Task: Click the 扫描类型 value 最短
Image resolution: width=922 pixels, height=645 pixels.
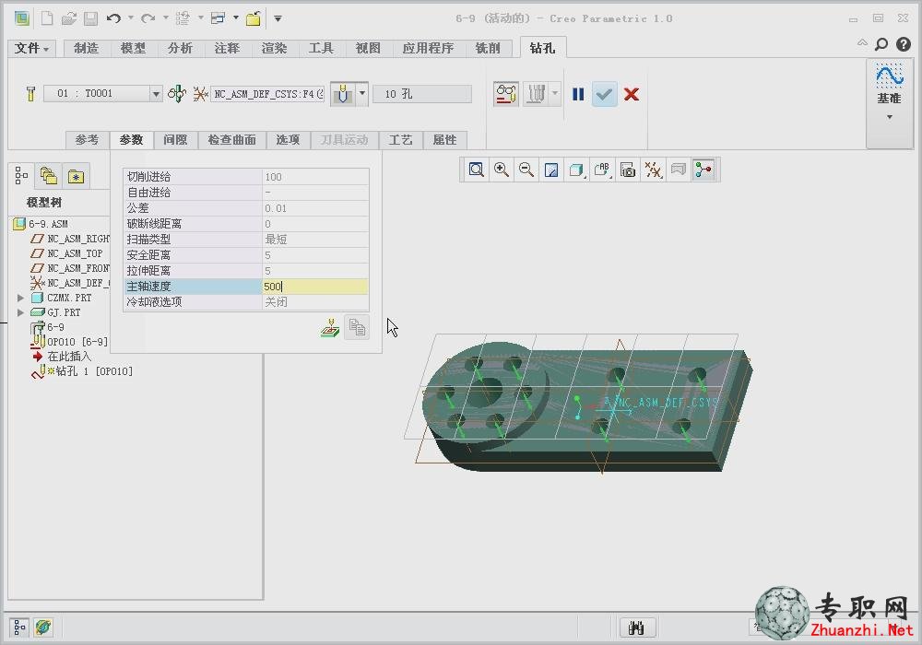Action: 315,240
